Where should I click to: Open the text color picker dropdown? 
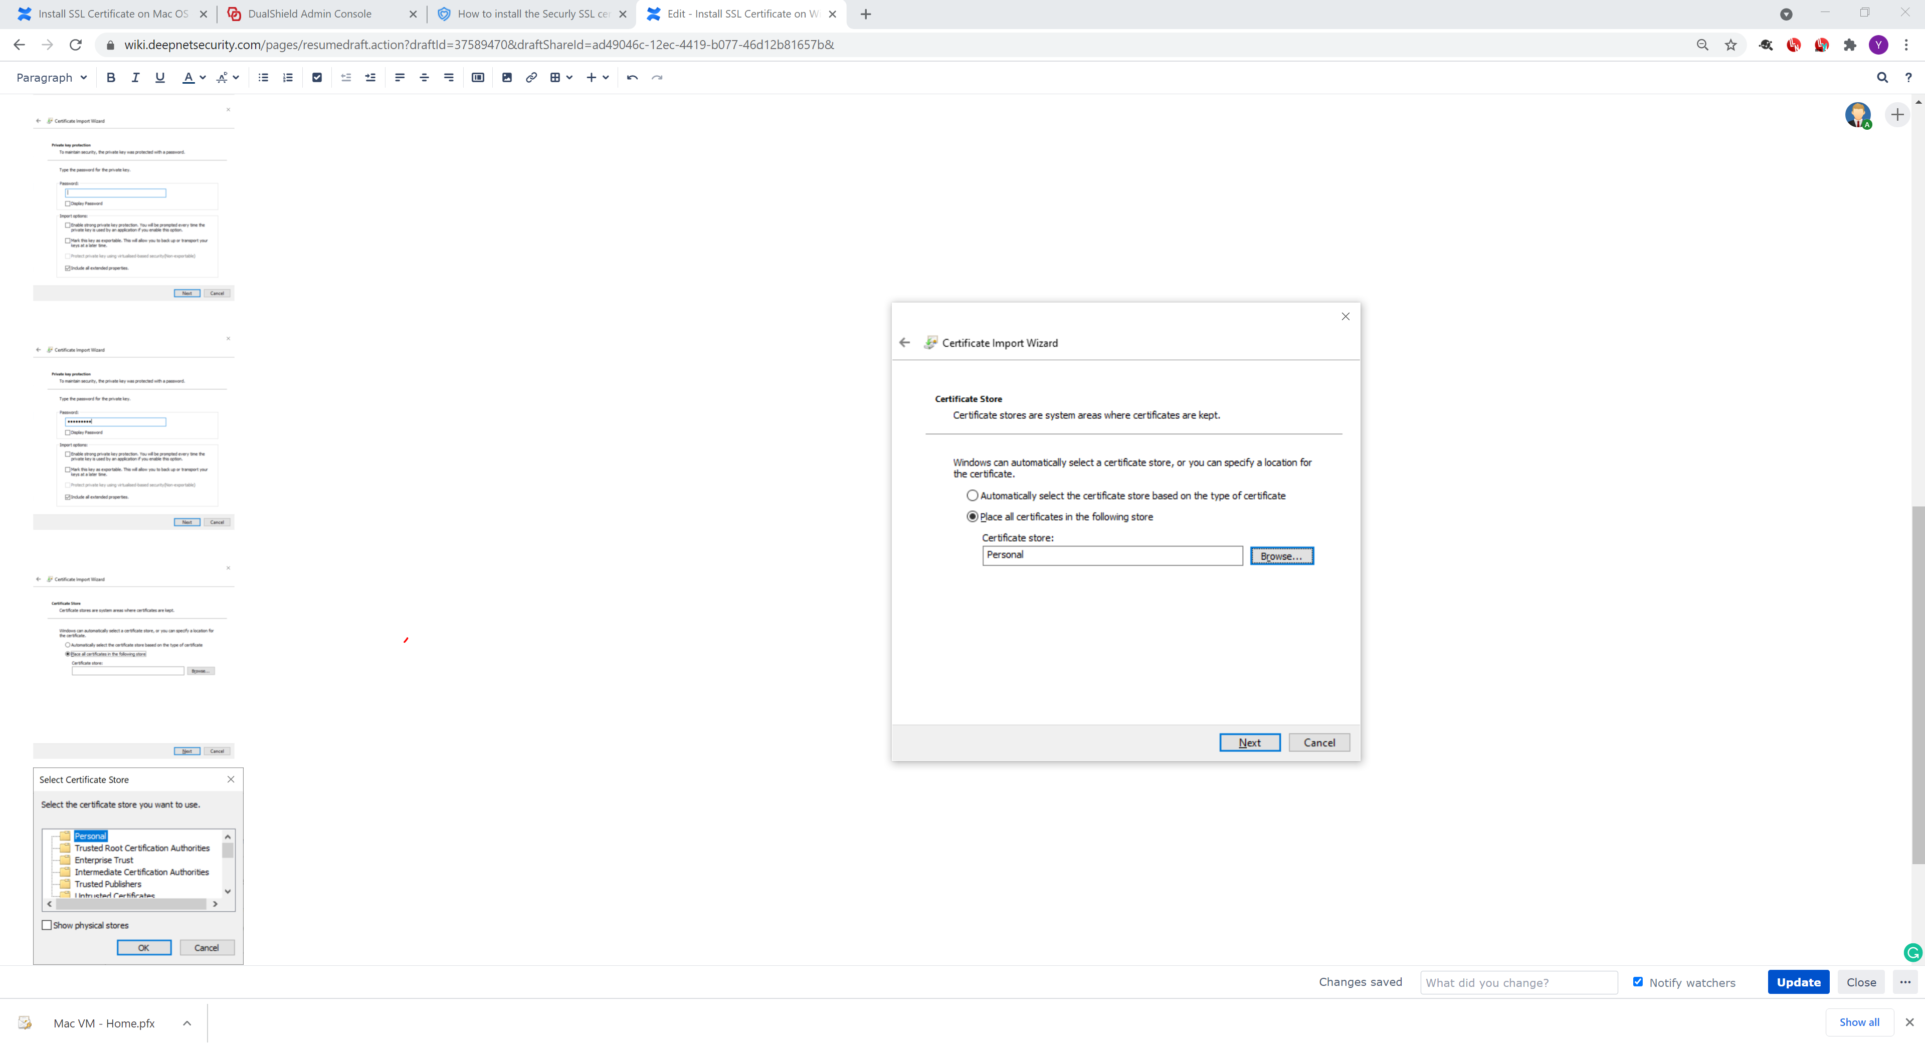[203, 78]
